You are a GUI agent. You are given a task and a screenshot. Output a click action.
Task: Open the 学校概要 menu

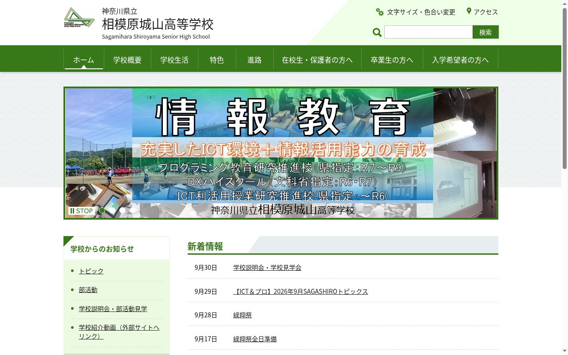coord(127,59)
